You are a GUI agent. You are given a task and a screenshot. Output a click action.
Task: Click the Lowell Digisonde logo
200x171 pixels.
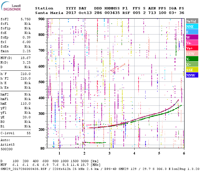[11, 6]
